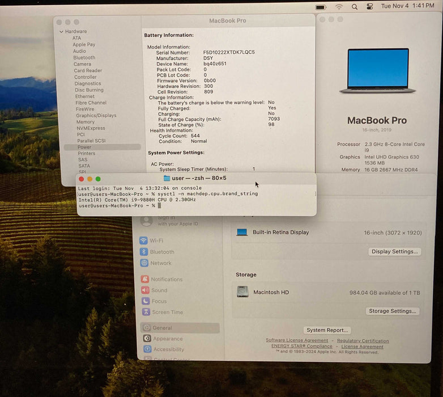Image resolution: width=443 pixels, height=397 pixels.
Task: Zoom Terminal window with green button
Action: (x=98, y=179)
